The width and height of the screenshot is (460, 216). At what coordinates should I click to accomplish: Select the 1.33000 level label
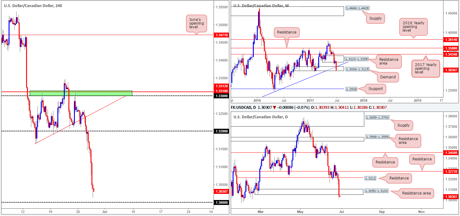(x=221, y=96)
